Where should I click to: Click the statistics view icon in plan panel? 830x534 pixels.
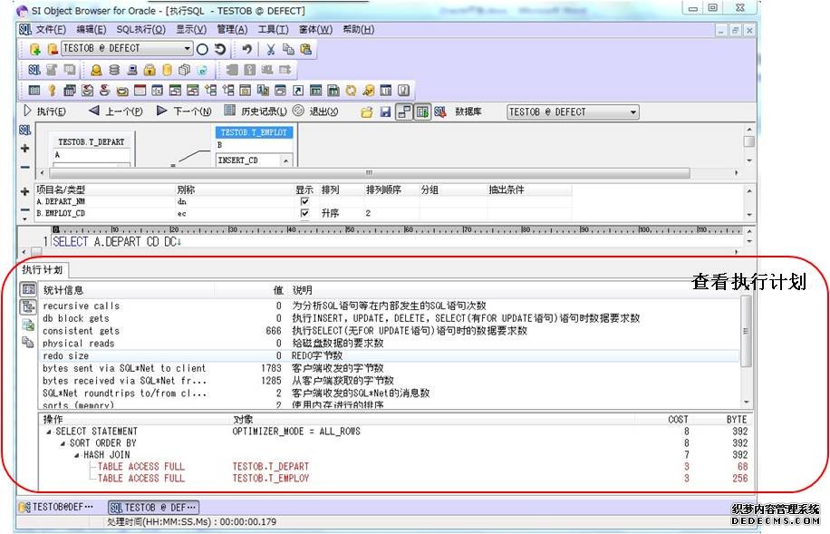[27, 289]
